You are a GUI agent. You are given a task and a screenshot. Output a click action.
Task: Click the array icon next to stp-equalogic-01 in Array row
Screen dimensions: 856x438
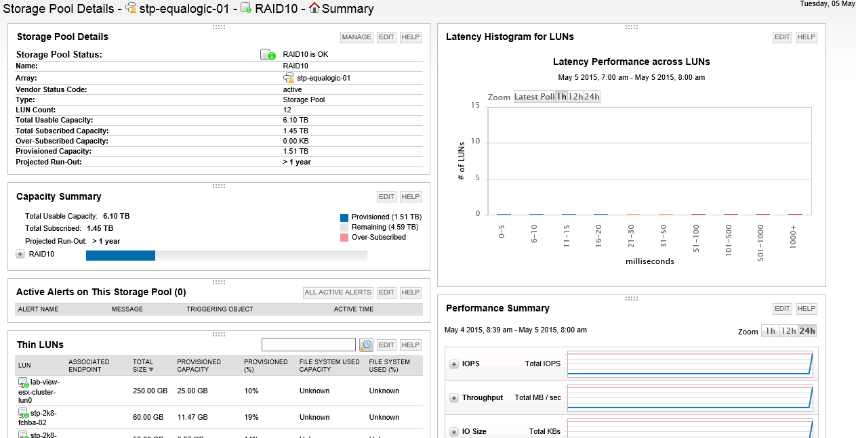tap(288, 78)
